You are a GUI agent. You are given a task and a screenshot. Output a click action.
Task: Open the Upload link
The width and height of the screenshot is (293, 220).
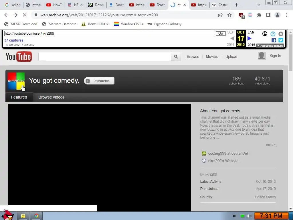tap(231, 56)
